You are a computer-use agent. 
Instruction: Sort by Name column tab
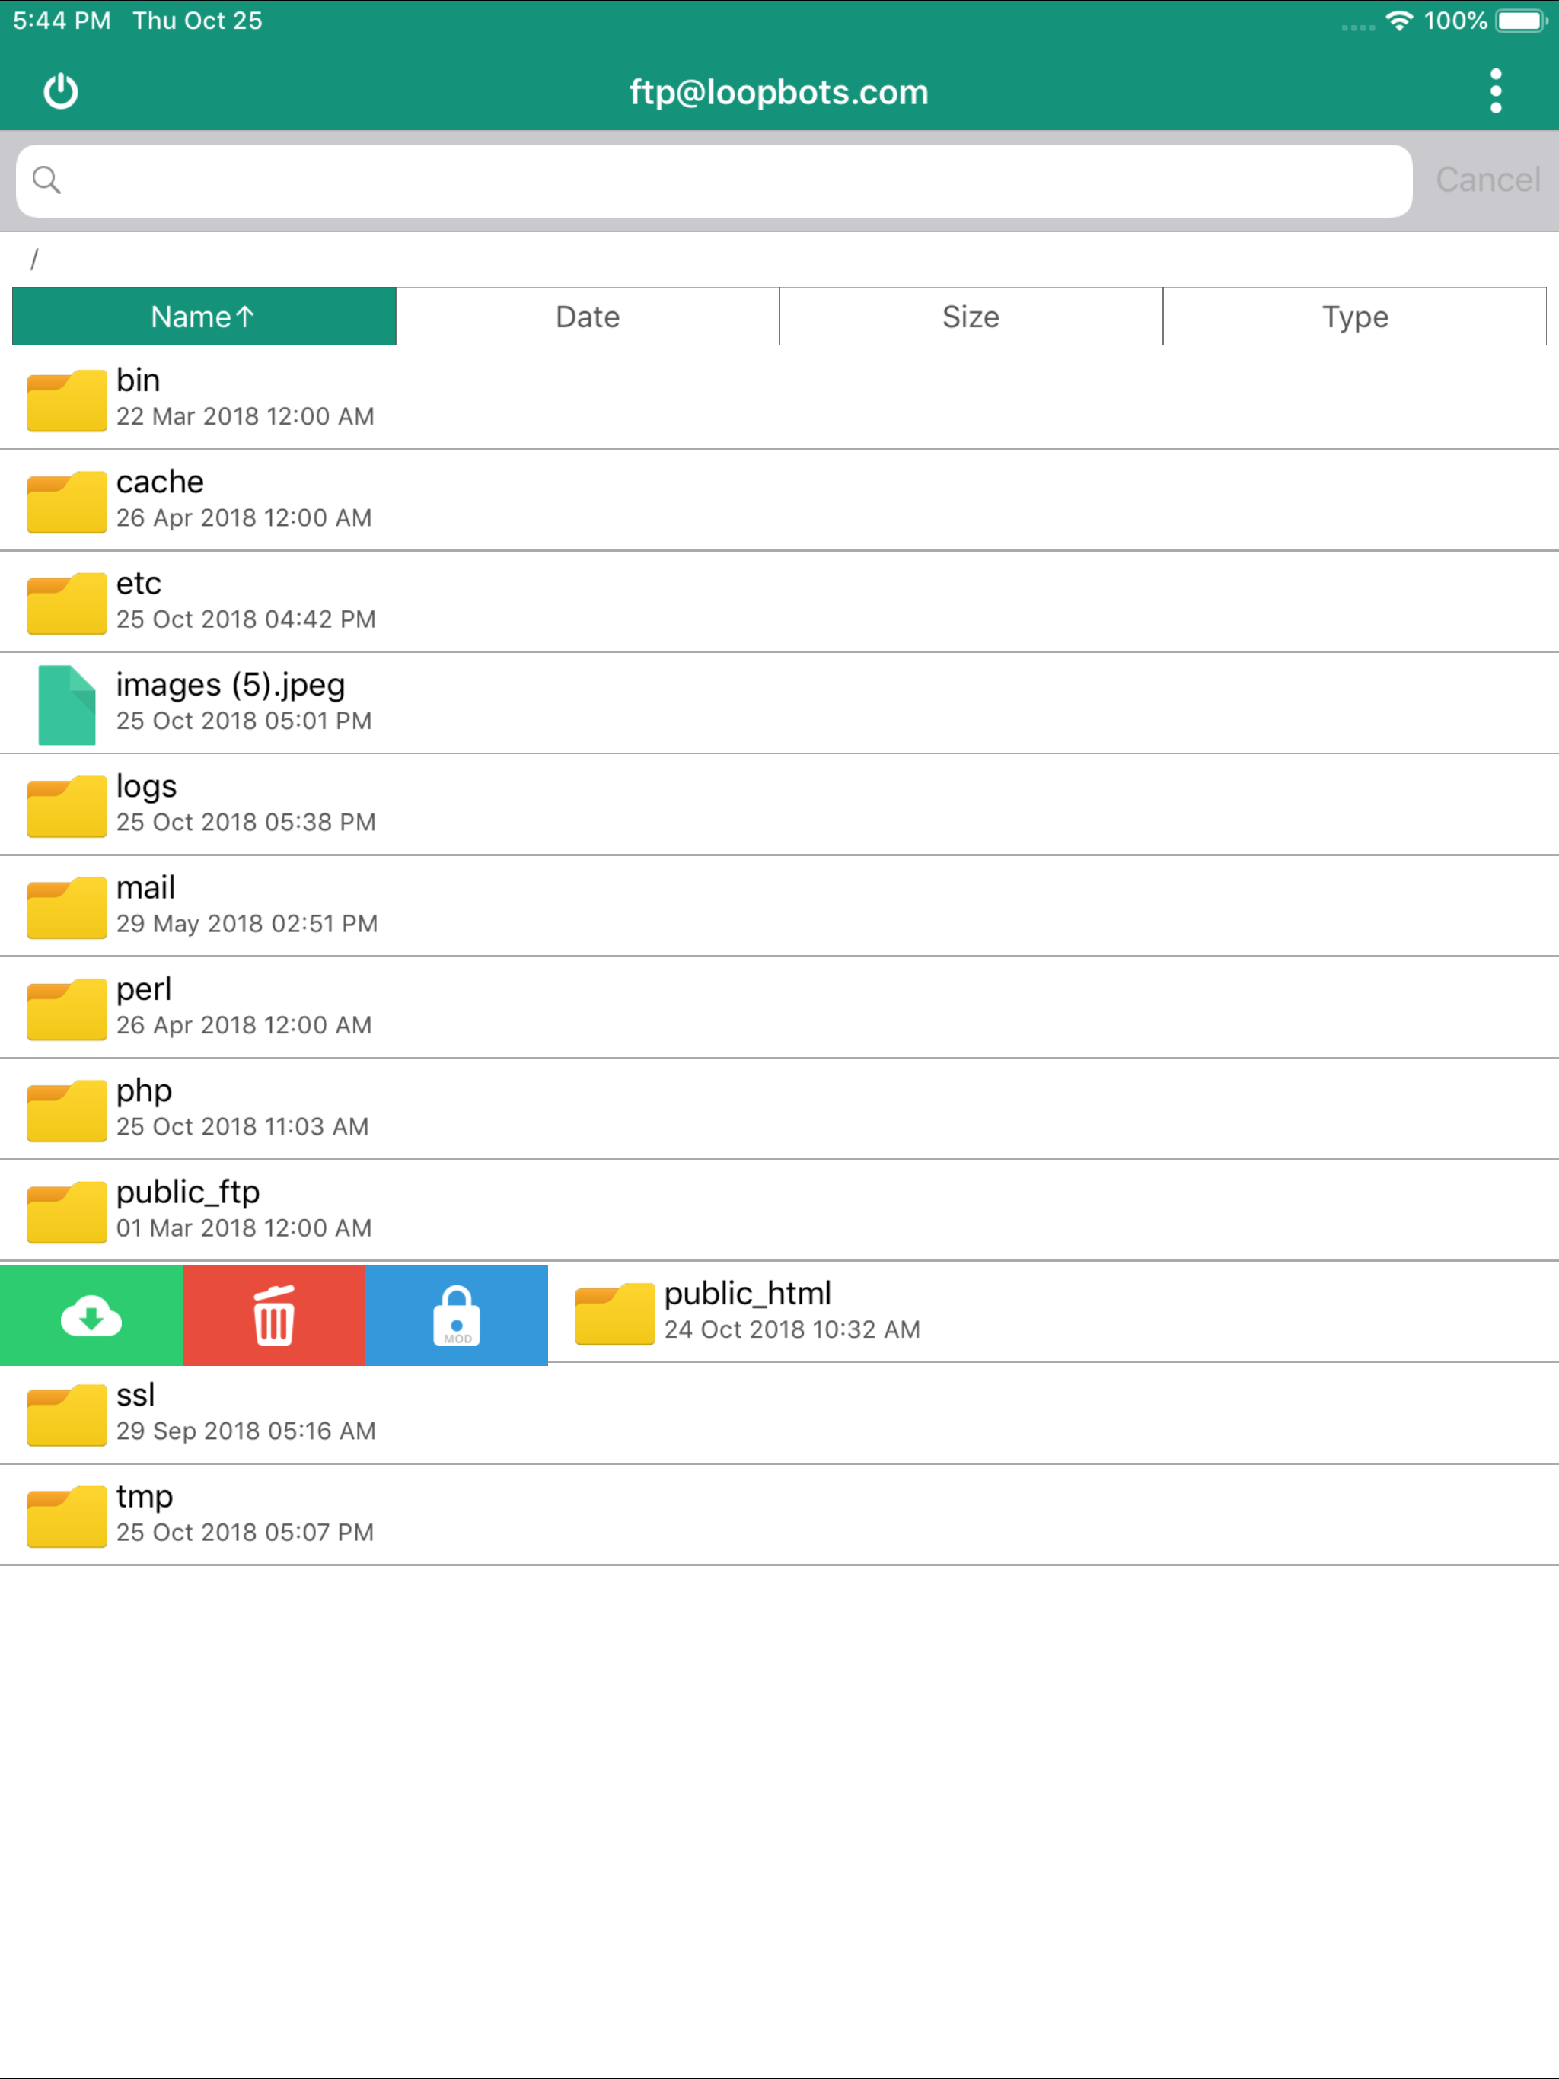click(x=204, y=317)
